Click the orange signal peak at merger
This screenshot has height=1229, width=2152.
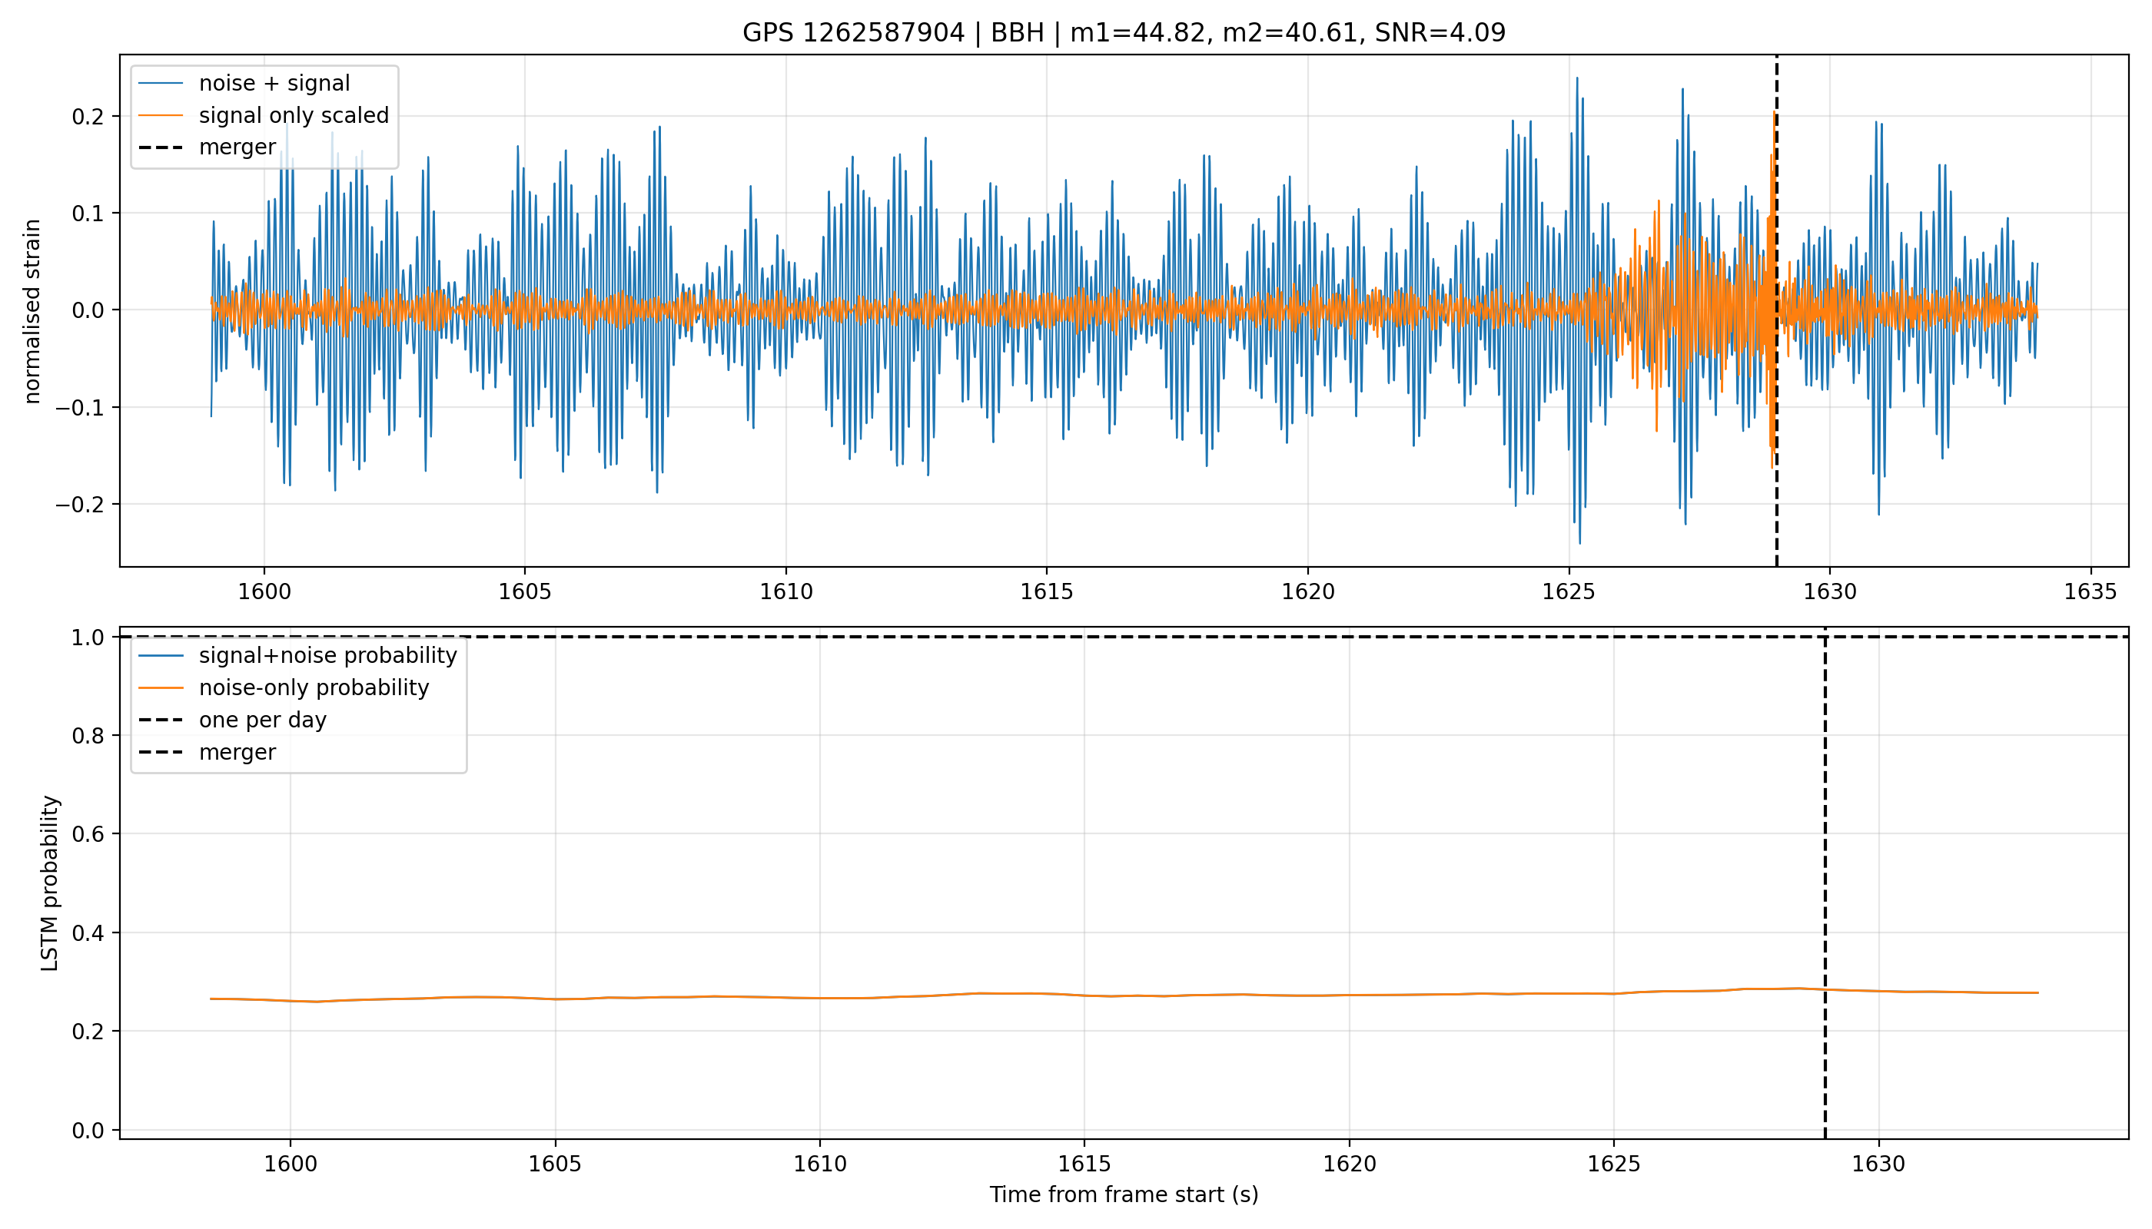[1773, 118]
